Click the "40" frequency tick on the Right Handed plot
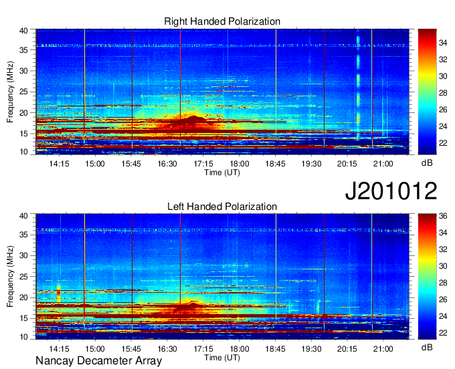Viewport: 455px width, 369px height. 23,31
